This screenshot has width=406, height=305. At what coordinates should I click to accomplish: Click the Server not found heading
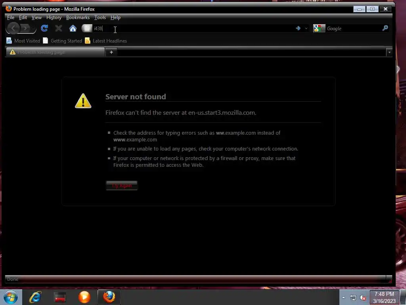click(x=136, y=97)
